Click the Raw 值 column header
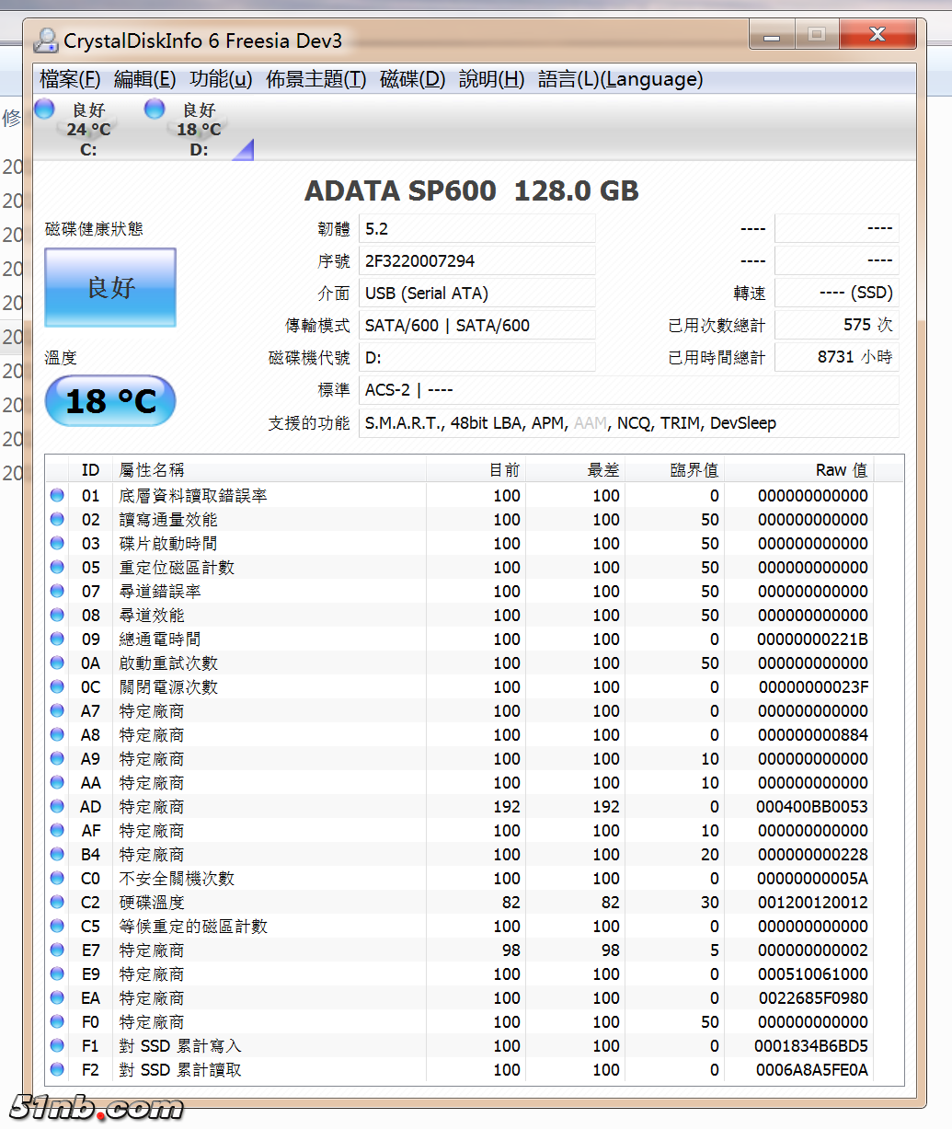 pyautogui.click(x=841, y=470)
